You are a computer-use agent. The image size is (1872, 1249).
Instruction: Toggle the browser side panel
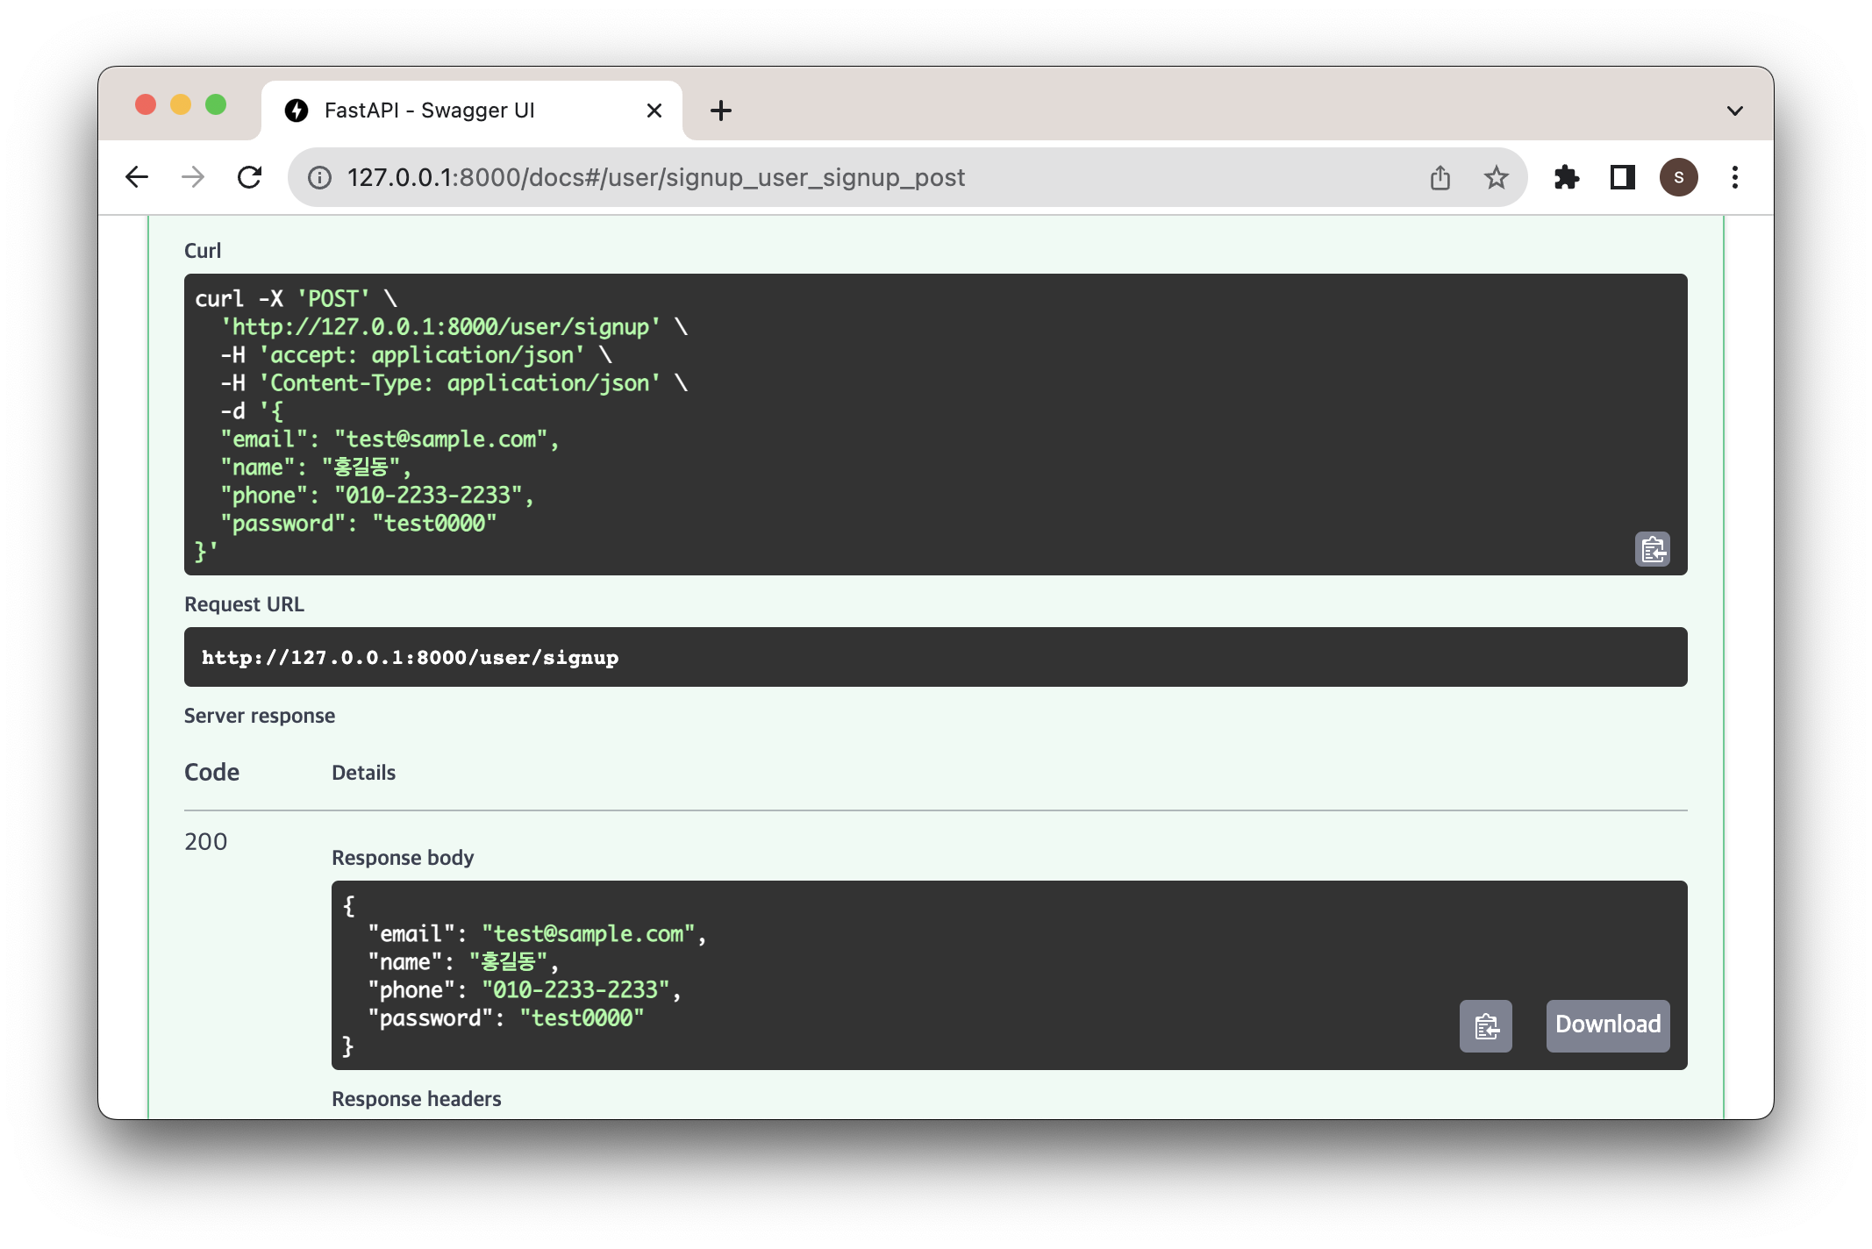1622,178
